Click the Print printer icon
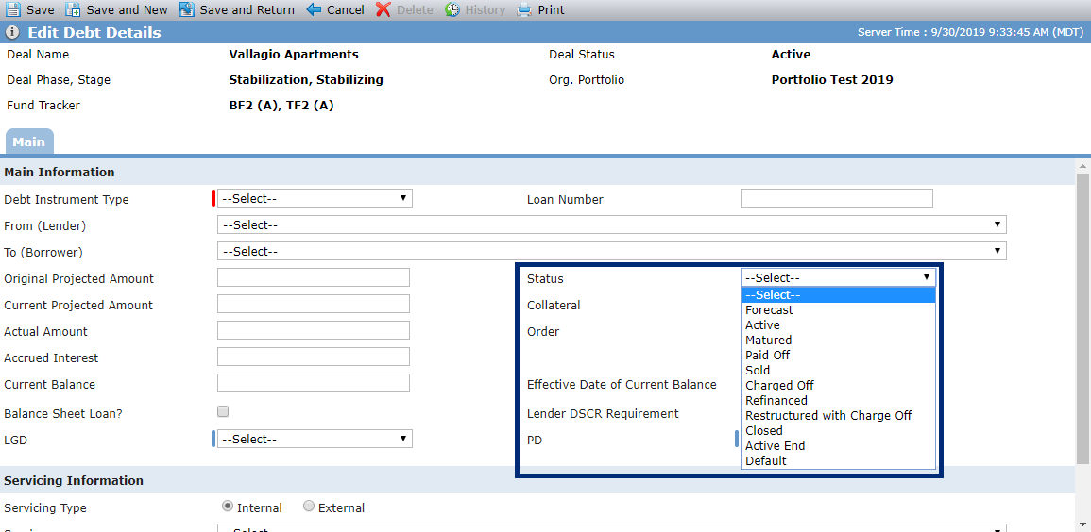The height and width of the screenshot is (532, 1091). coord(524,9)
